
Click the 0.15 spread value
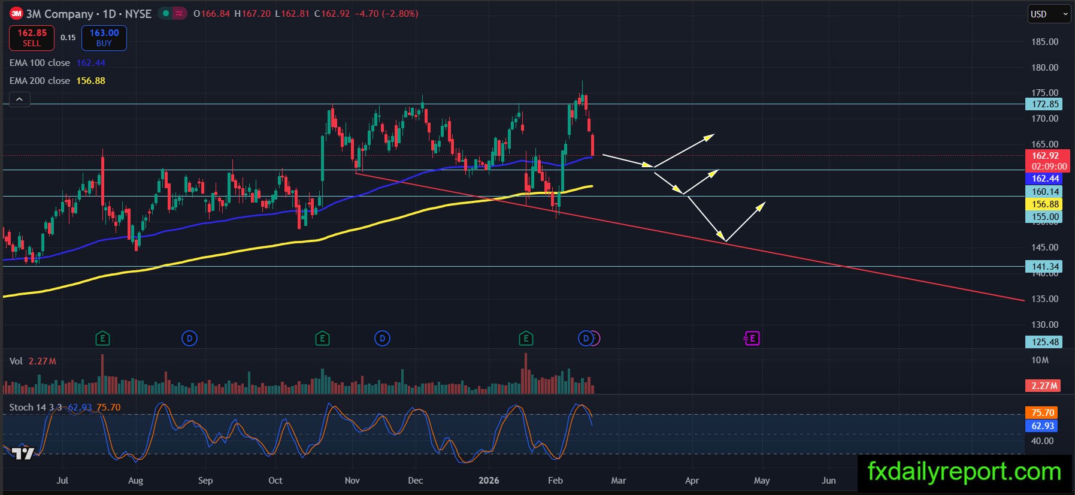[68, 38]
